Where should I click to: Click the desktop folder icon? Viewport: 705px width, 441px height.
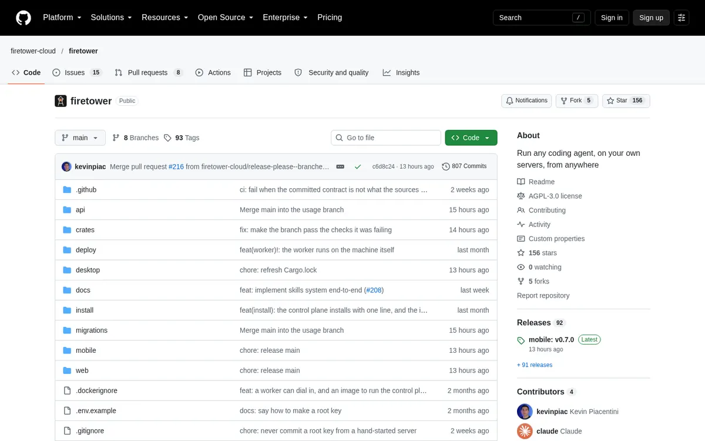point(66,270)
